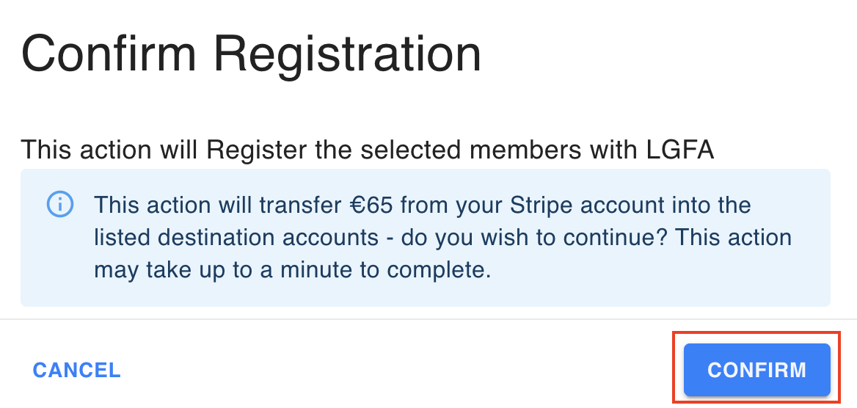The height and width of the screenshot is (408, 857).
Task: Click the Register members with LGFA sentence
Action: click(368, 149)
